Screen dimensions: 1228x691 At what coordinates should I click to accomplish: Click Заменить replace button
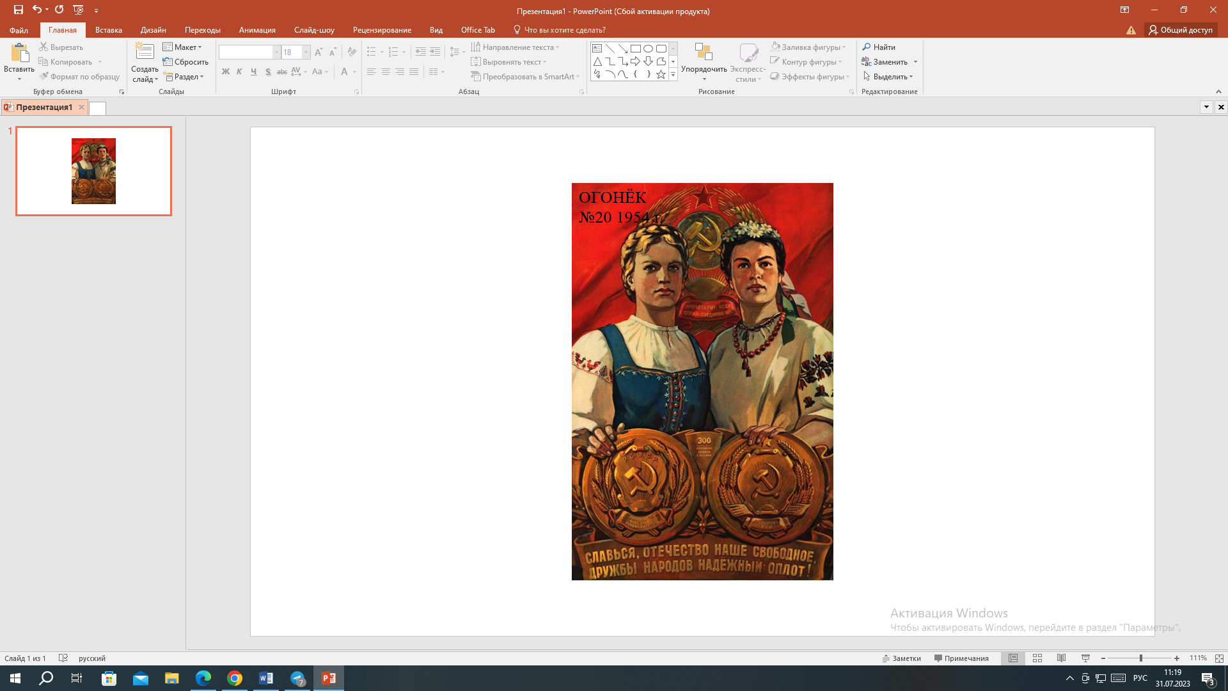[x=885, y=62]
